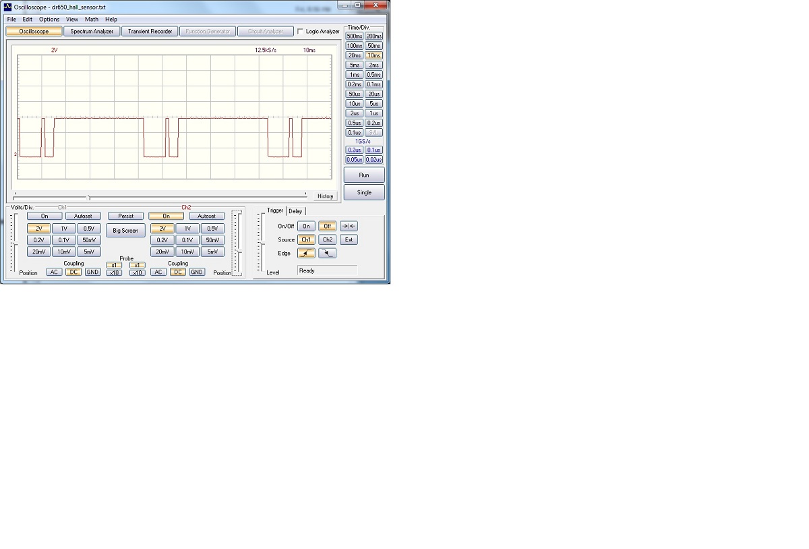Click the trigger center arrows icon button
Viewport: 809px width, 549px height.
[x=349, y=227]
